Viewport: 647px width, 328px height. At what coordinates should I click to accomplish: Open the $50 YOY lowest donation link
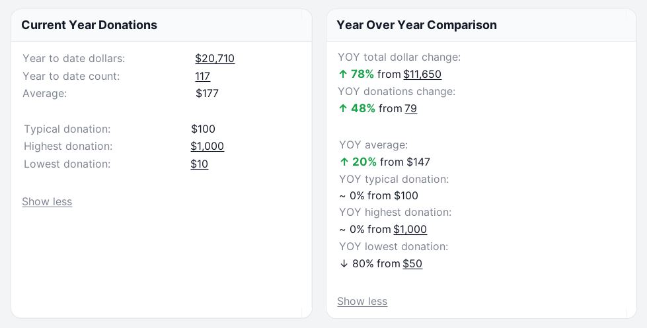pos(412,264)
